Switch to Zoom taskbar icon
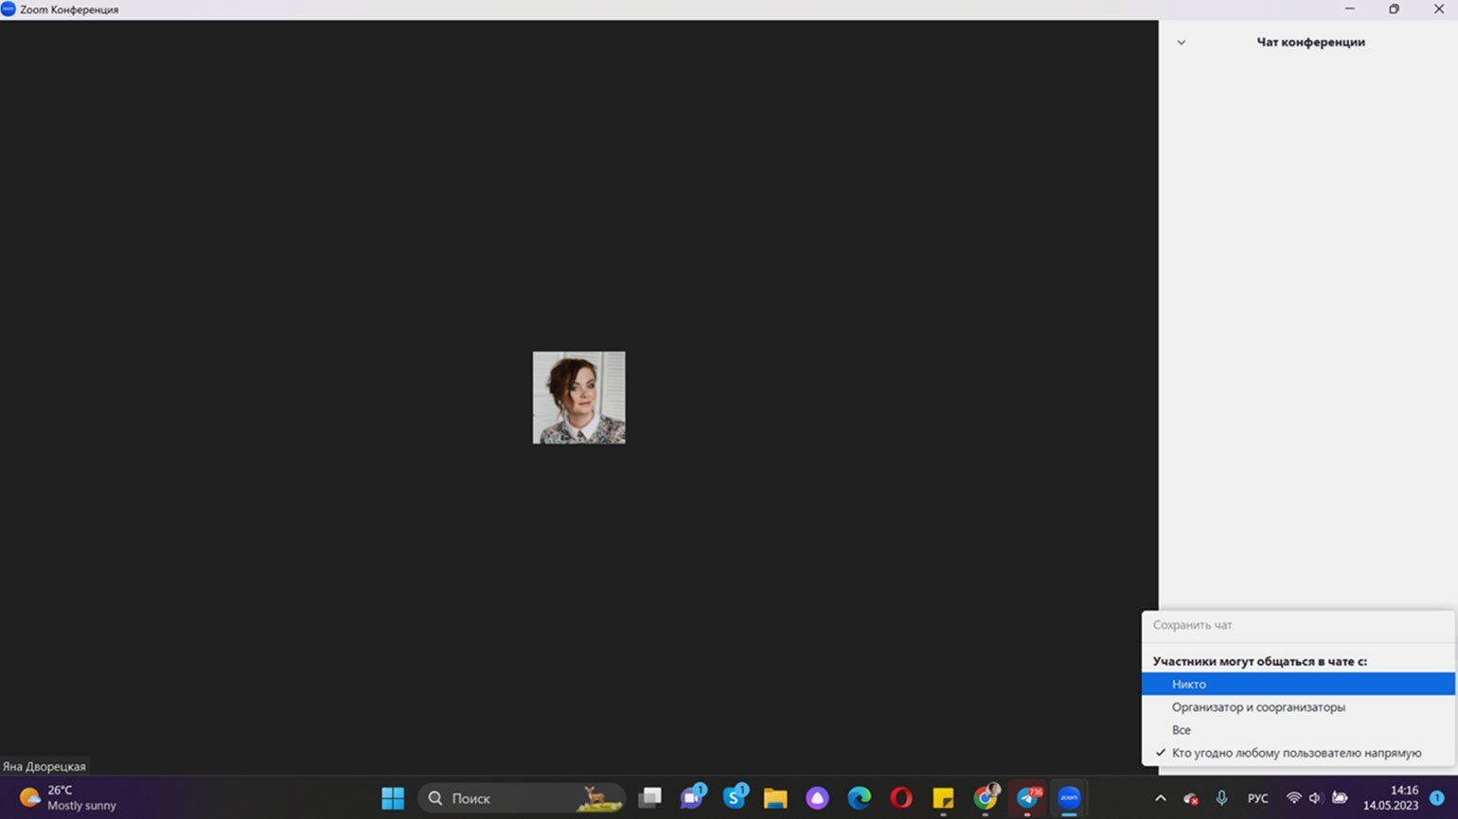 [x=1069, y=798]
